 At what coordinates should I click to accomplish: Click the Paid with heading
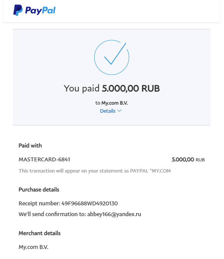tap(30, 146)
